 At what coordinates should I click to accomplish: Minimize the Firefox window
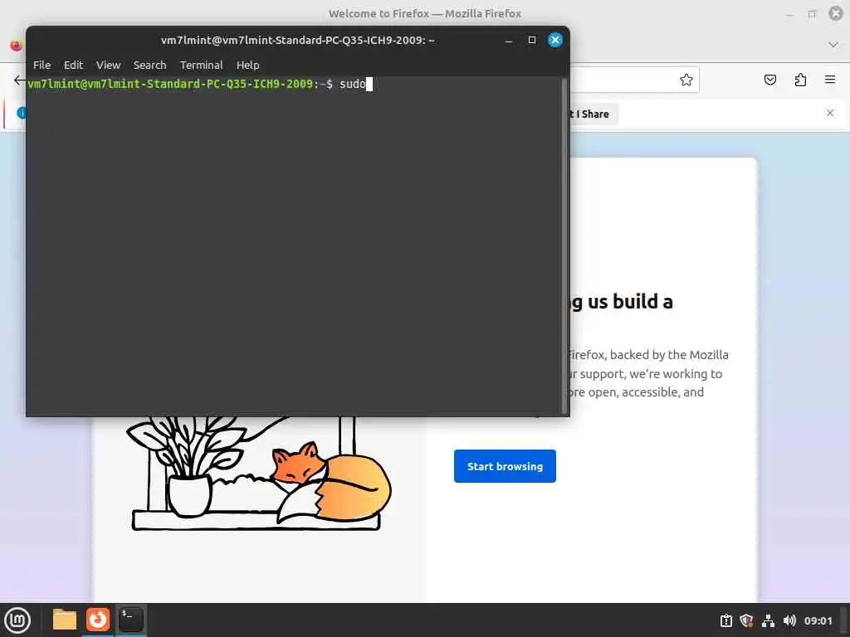[789, 15]
